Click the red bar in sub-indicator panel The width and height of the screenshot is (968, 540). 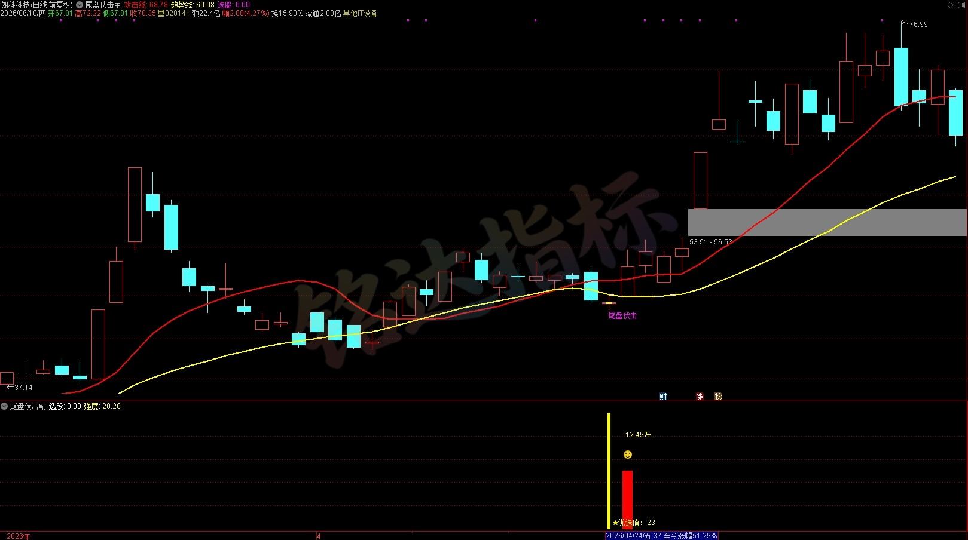pyautogui.click(x=627, y=500)
